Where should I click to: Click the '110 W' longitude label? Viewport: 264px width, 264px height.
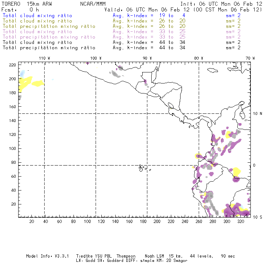pyautogui.click(x=44, y=58)
